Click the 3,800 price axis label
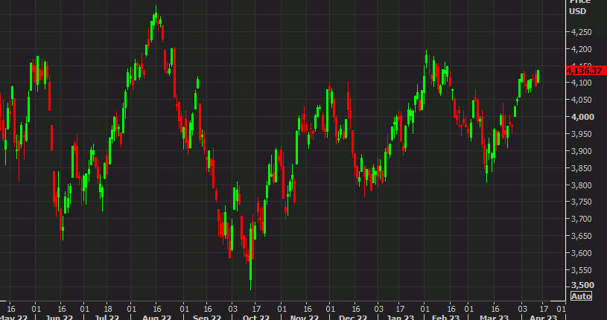This screenshot has width=607, height=320. [x=582, y=185]
